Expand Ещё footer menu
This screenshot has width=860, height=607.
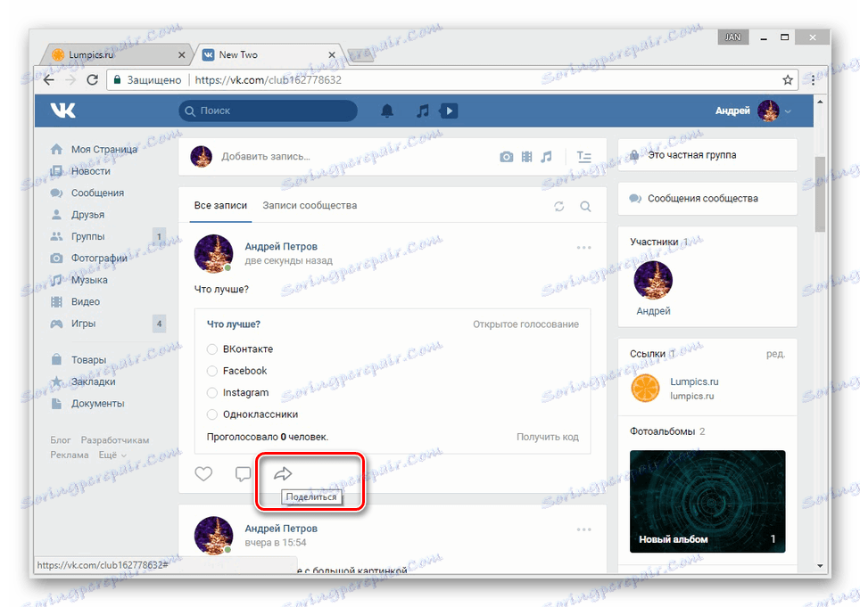(x=112, y=455)
